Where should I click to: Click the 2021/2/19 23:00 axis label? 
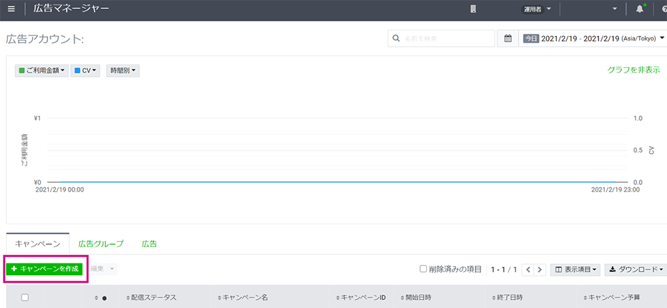[615, 190]
